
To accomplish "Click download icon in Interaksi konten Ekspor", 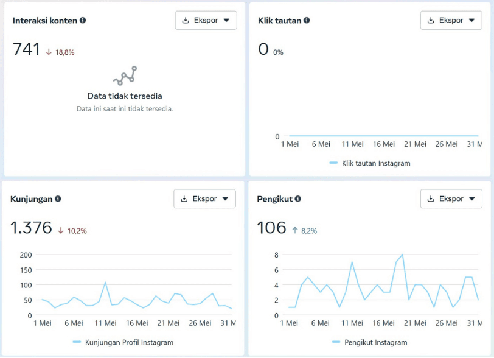I will [x=186, y=20].
